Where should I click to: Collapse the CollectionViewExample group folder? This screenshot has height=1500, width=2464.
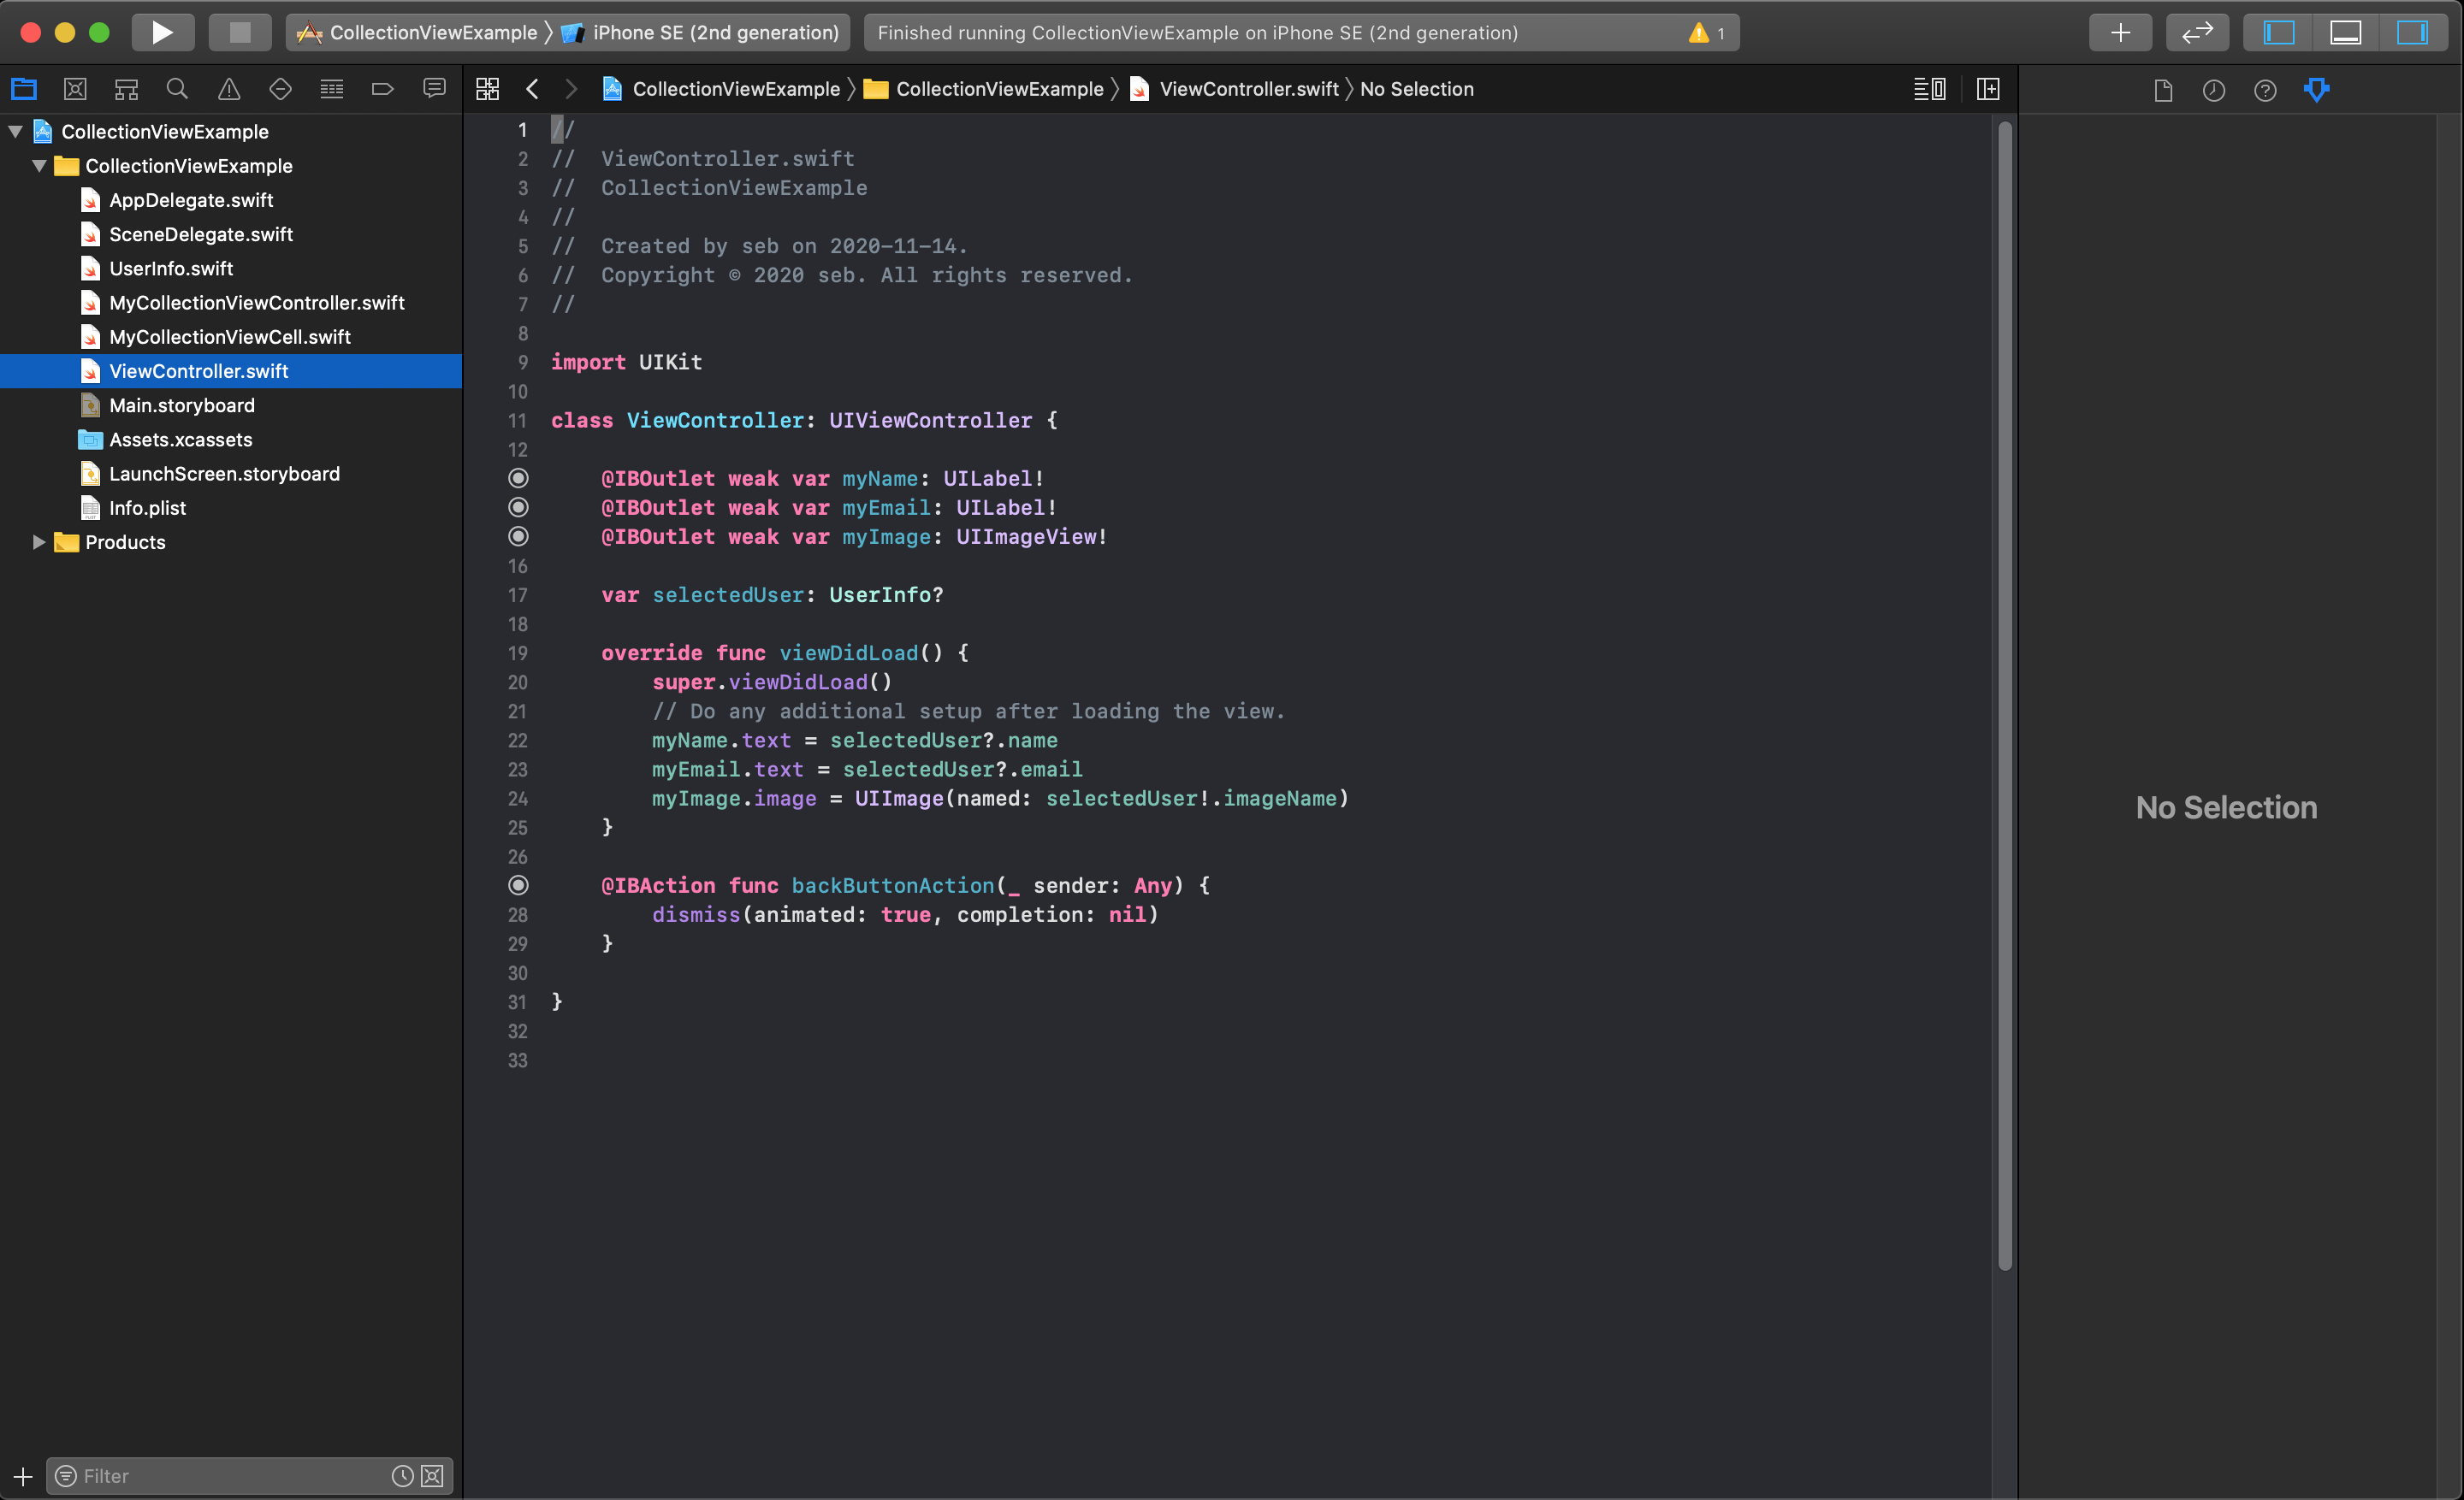pyautogui.click(x=39, y=166)
